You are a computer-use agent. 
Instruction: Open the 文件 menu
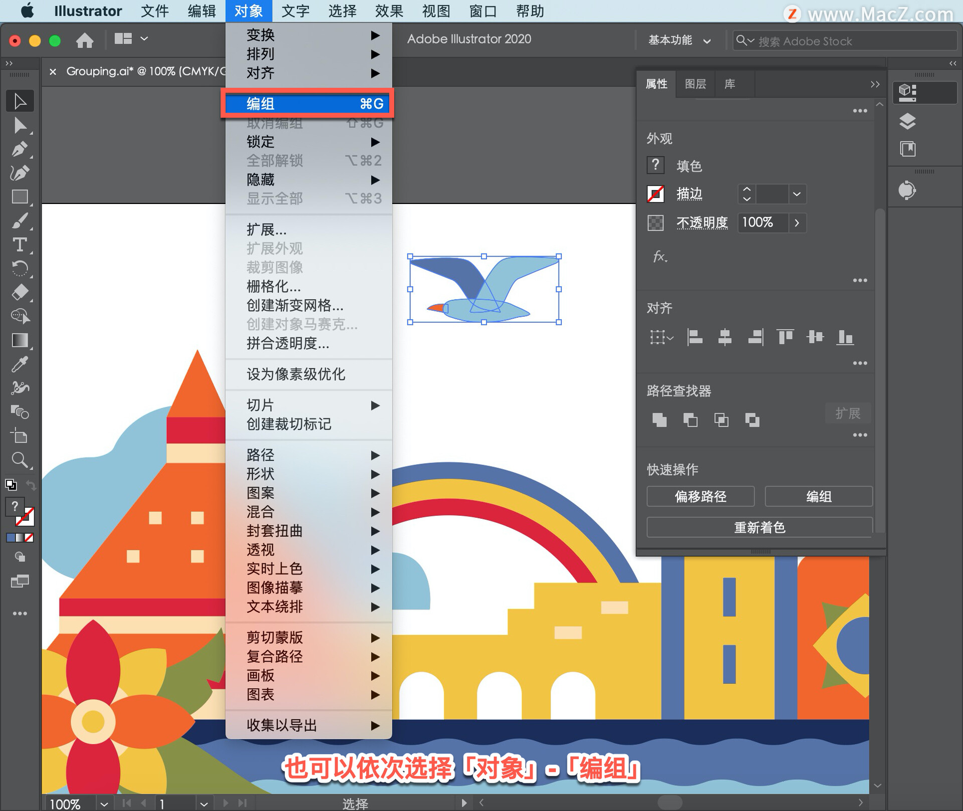[154, 11]
